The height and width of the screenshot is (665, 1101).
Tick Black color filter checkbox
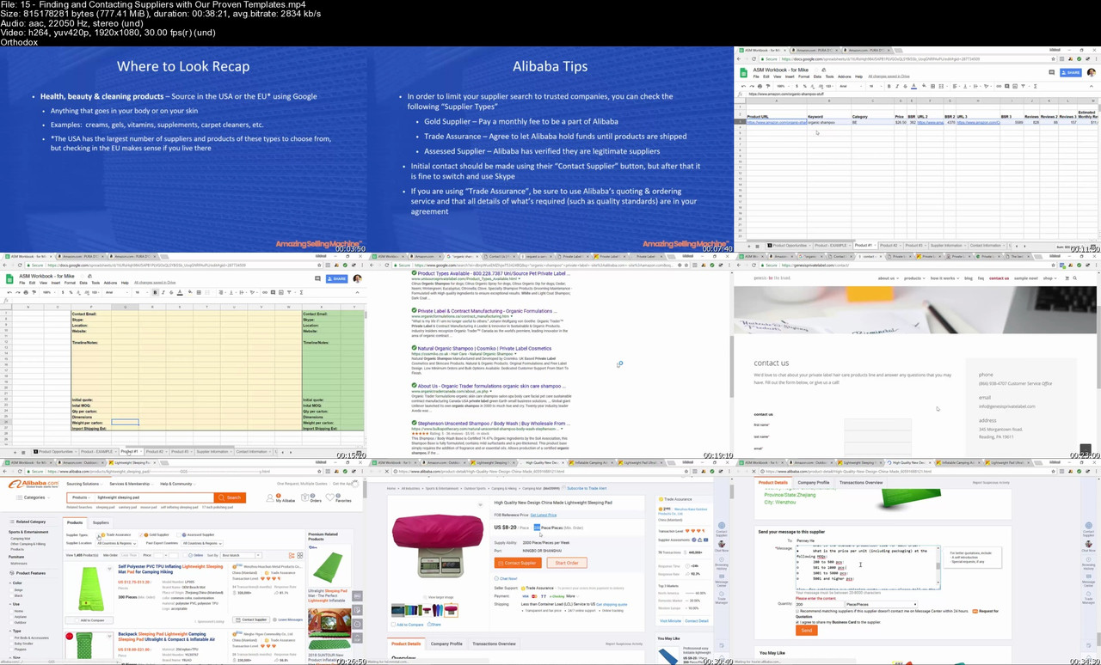[x=11, y=595]
